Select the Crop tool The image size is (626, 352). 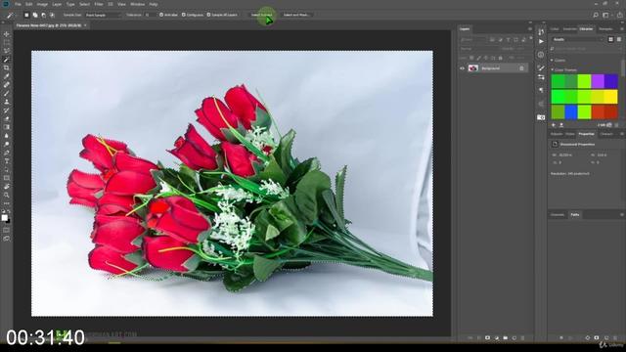pos(7,67)
